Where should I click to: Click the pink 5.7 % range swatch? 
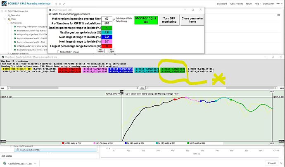point(107,41)
